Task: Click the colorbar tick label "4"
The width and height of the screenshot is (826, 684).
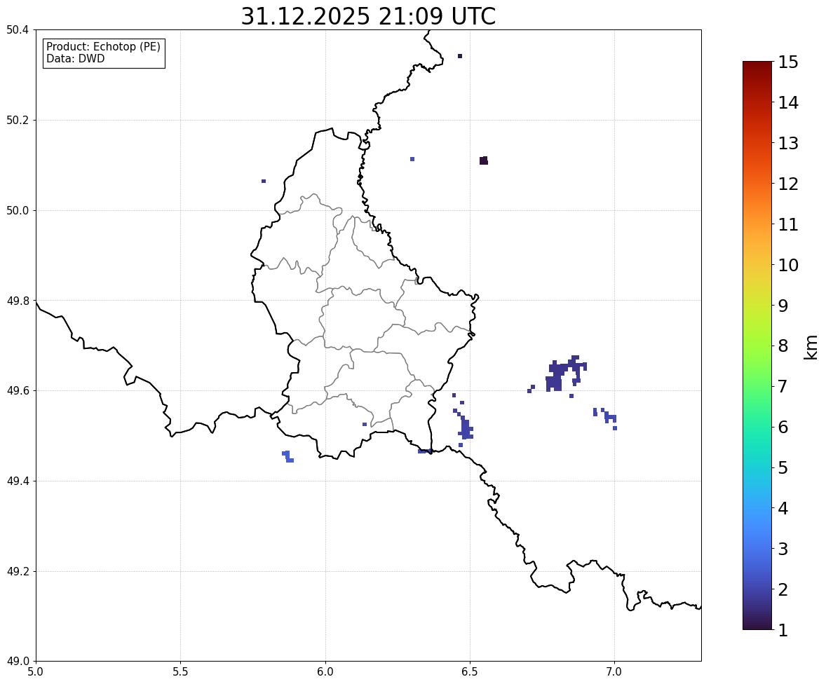Action: pos(783,508)
